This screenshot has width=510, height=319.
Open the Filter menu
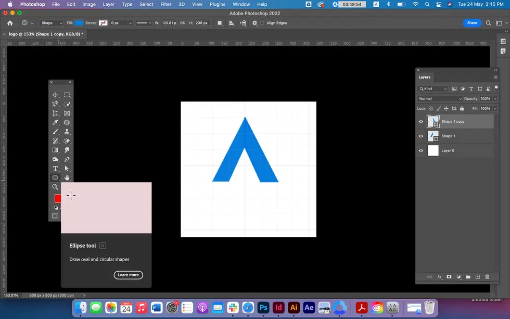pyautogui.click(x=165, y=4)
